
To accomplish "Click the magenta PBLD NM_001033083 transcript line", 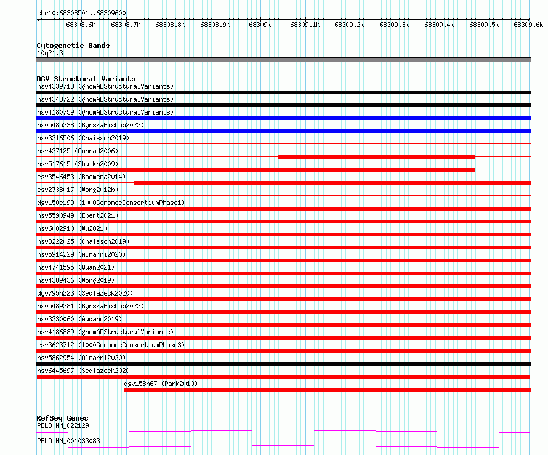I will (283, 446).
